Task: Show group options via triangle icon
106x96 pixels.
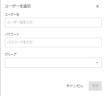Action: pyautogui.click(x=97, y=63)
